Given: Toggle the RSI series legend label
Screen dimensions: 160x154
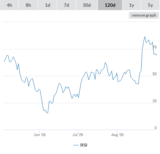Looking at the screenshot, I should point(84,145).
